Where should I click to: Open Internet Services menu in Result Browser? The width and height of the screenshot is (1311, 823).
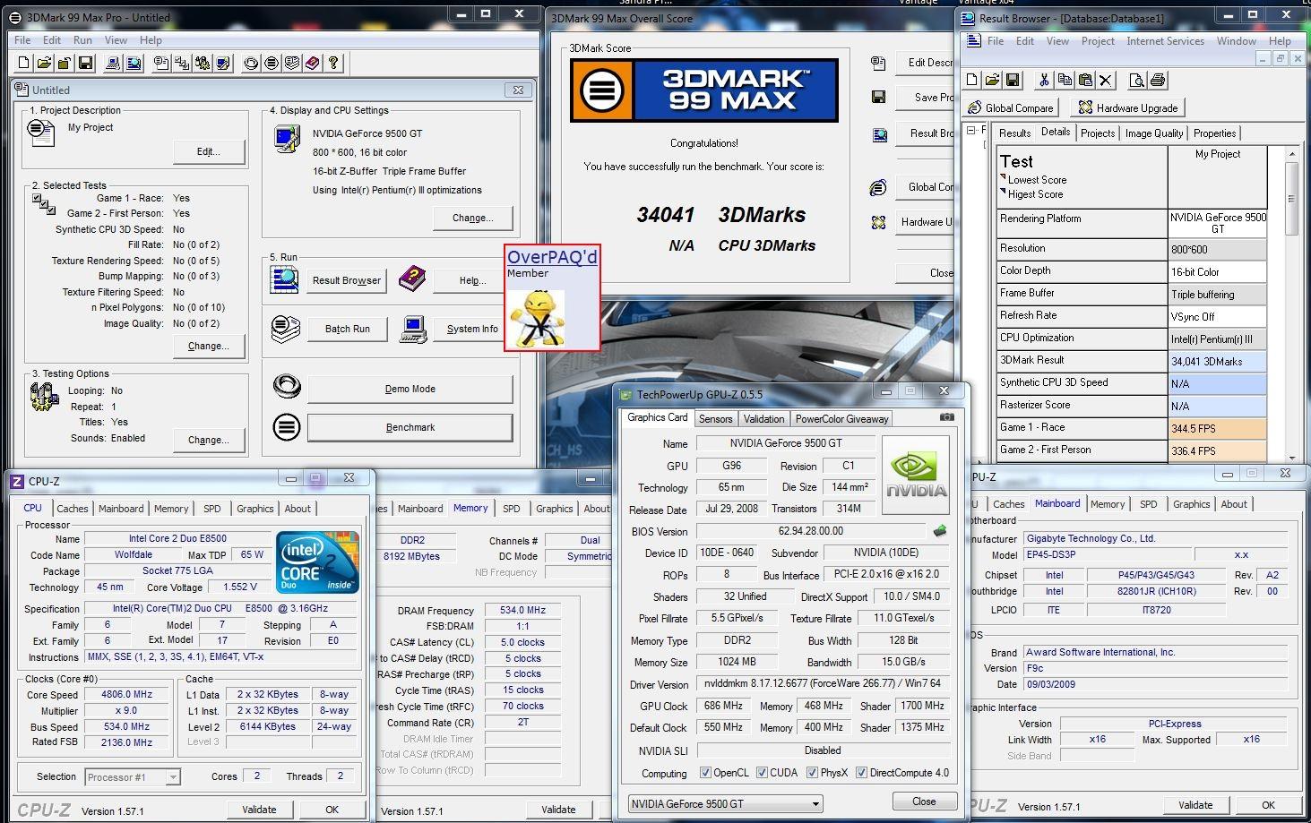1165,41
